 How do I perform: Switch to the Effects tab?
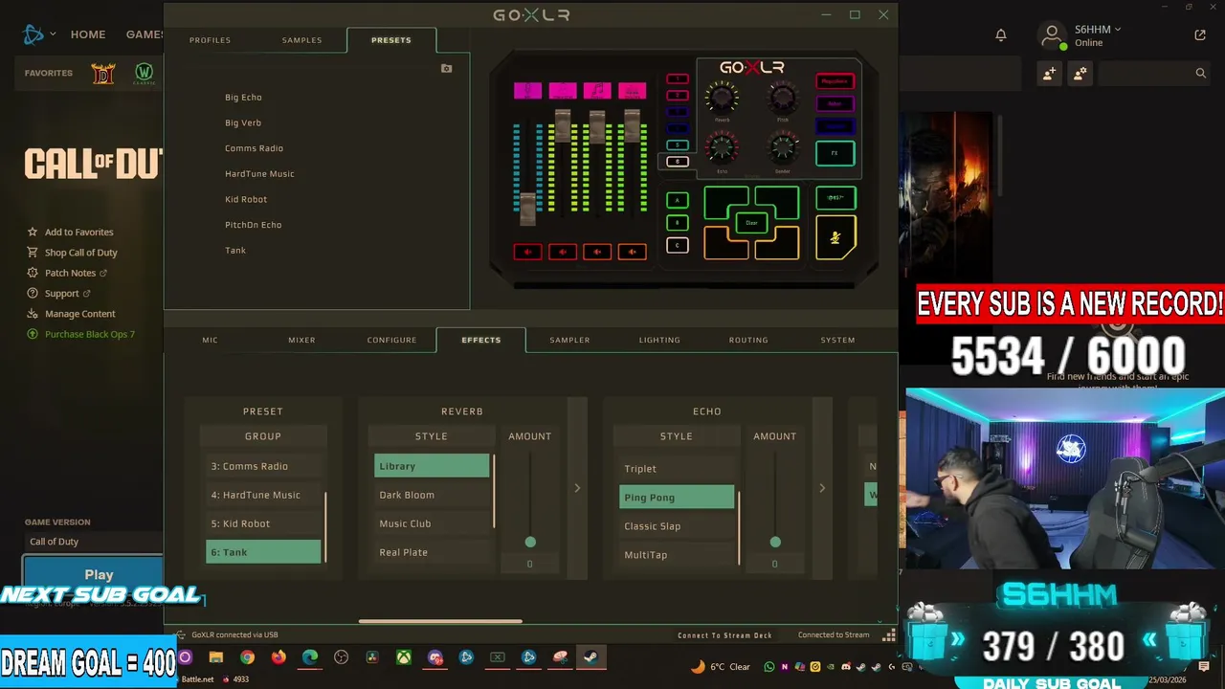480,340
